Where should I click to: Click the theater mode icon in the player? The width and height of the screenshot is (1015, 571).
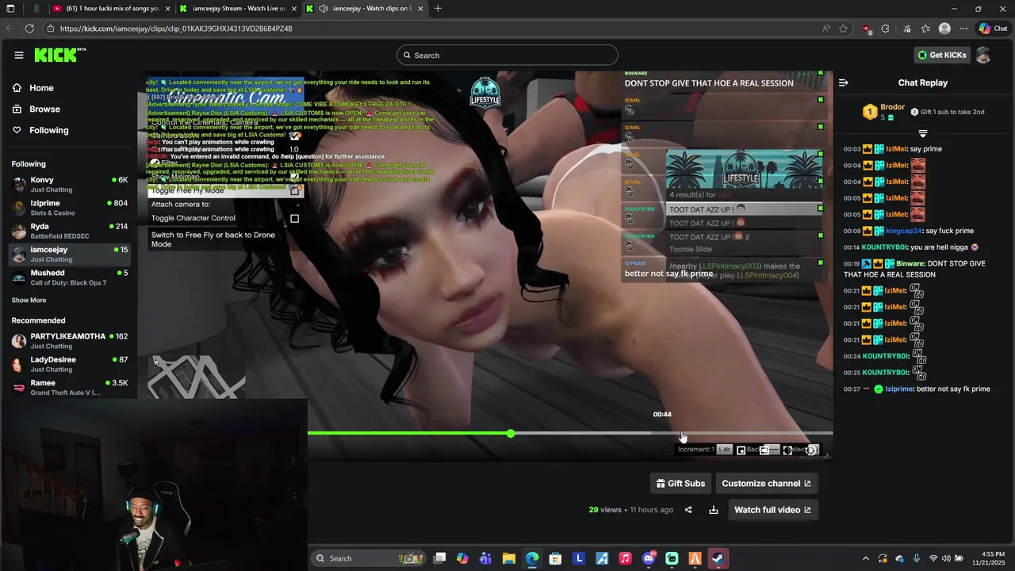tap(764, 450)
